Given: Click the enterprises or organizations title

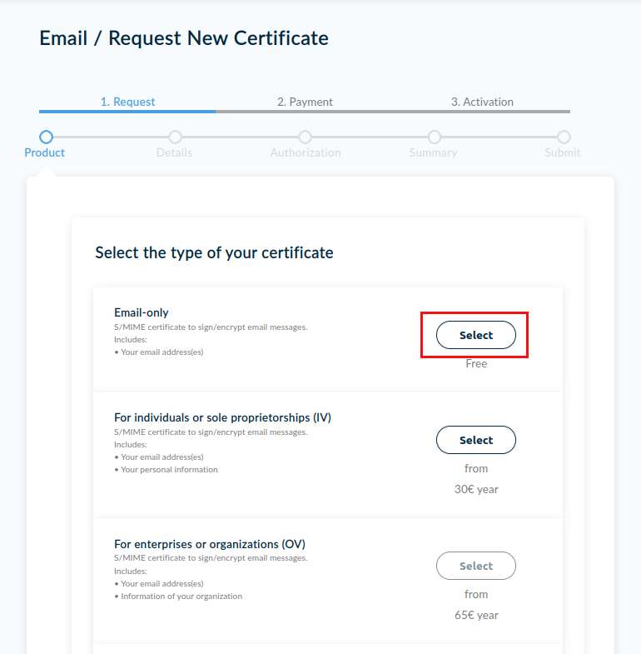Looking at the screenshot, I should 210,544.
